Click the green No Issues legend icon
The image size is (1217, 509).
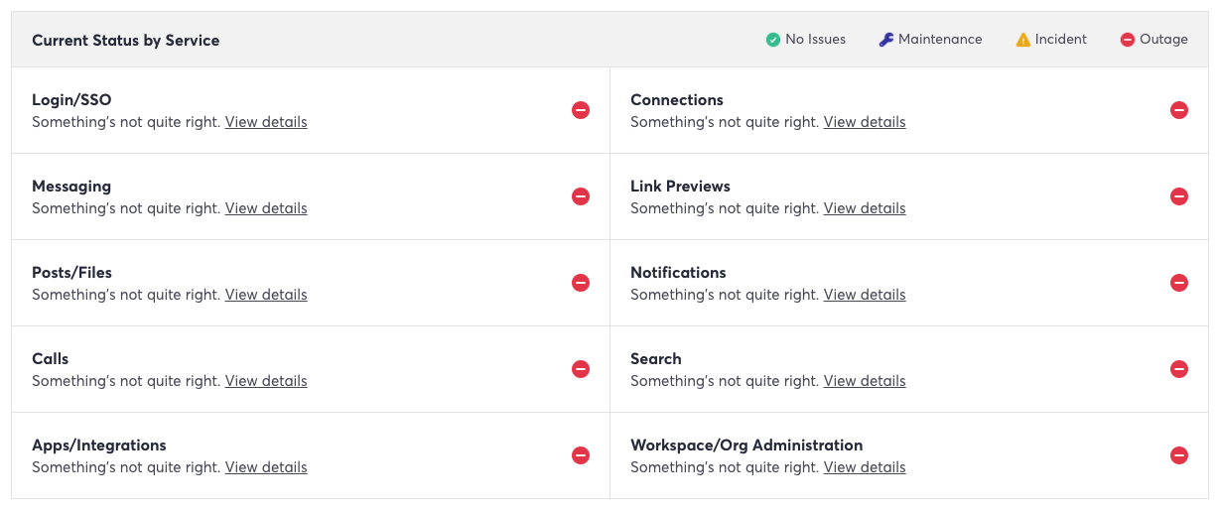pos(772,40)
